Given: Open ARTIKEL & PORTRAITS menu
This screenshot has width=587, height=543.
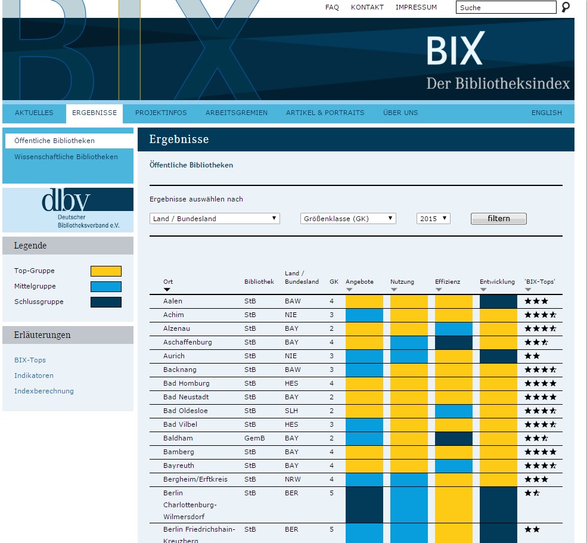Looking at the screenshot, I should pyautogui.click(x=325, y=113).
